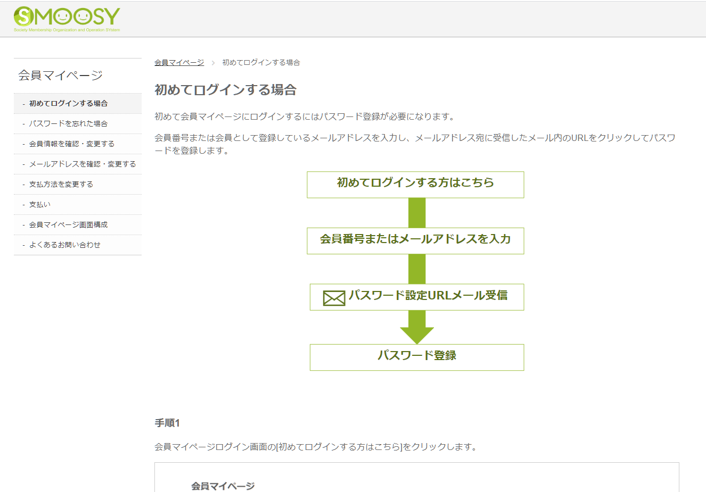Screen dimensions: 706x492
Task: Open 会員マイページ画面構成 in the sidebar
Action: pyautogui.click(x=78, y=224)
